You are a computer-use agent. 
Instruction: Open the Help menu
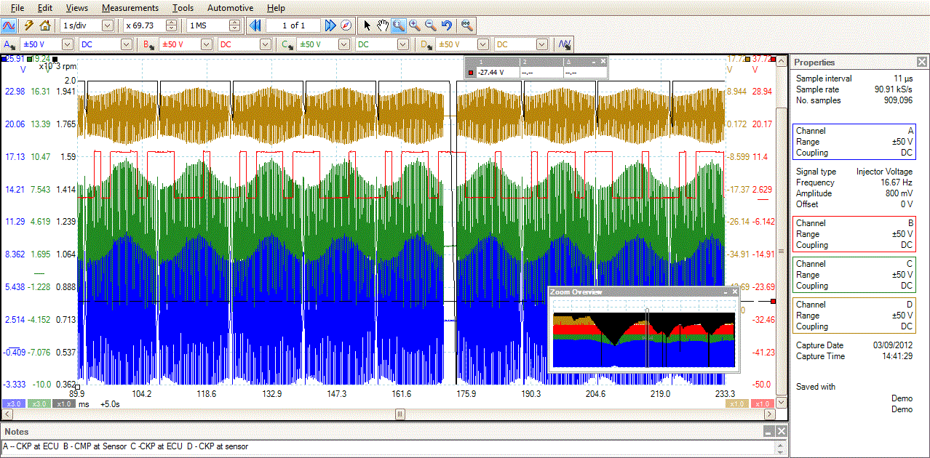tap(276, 8)
